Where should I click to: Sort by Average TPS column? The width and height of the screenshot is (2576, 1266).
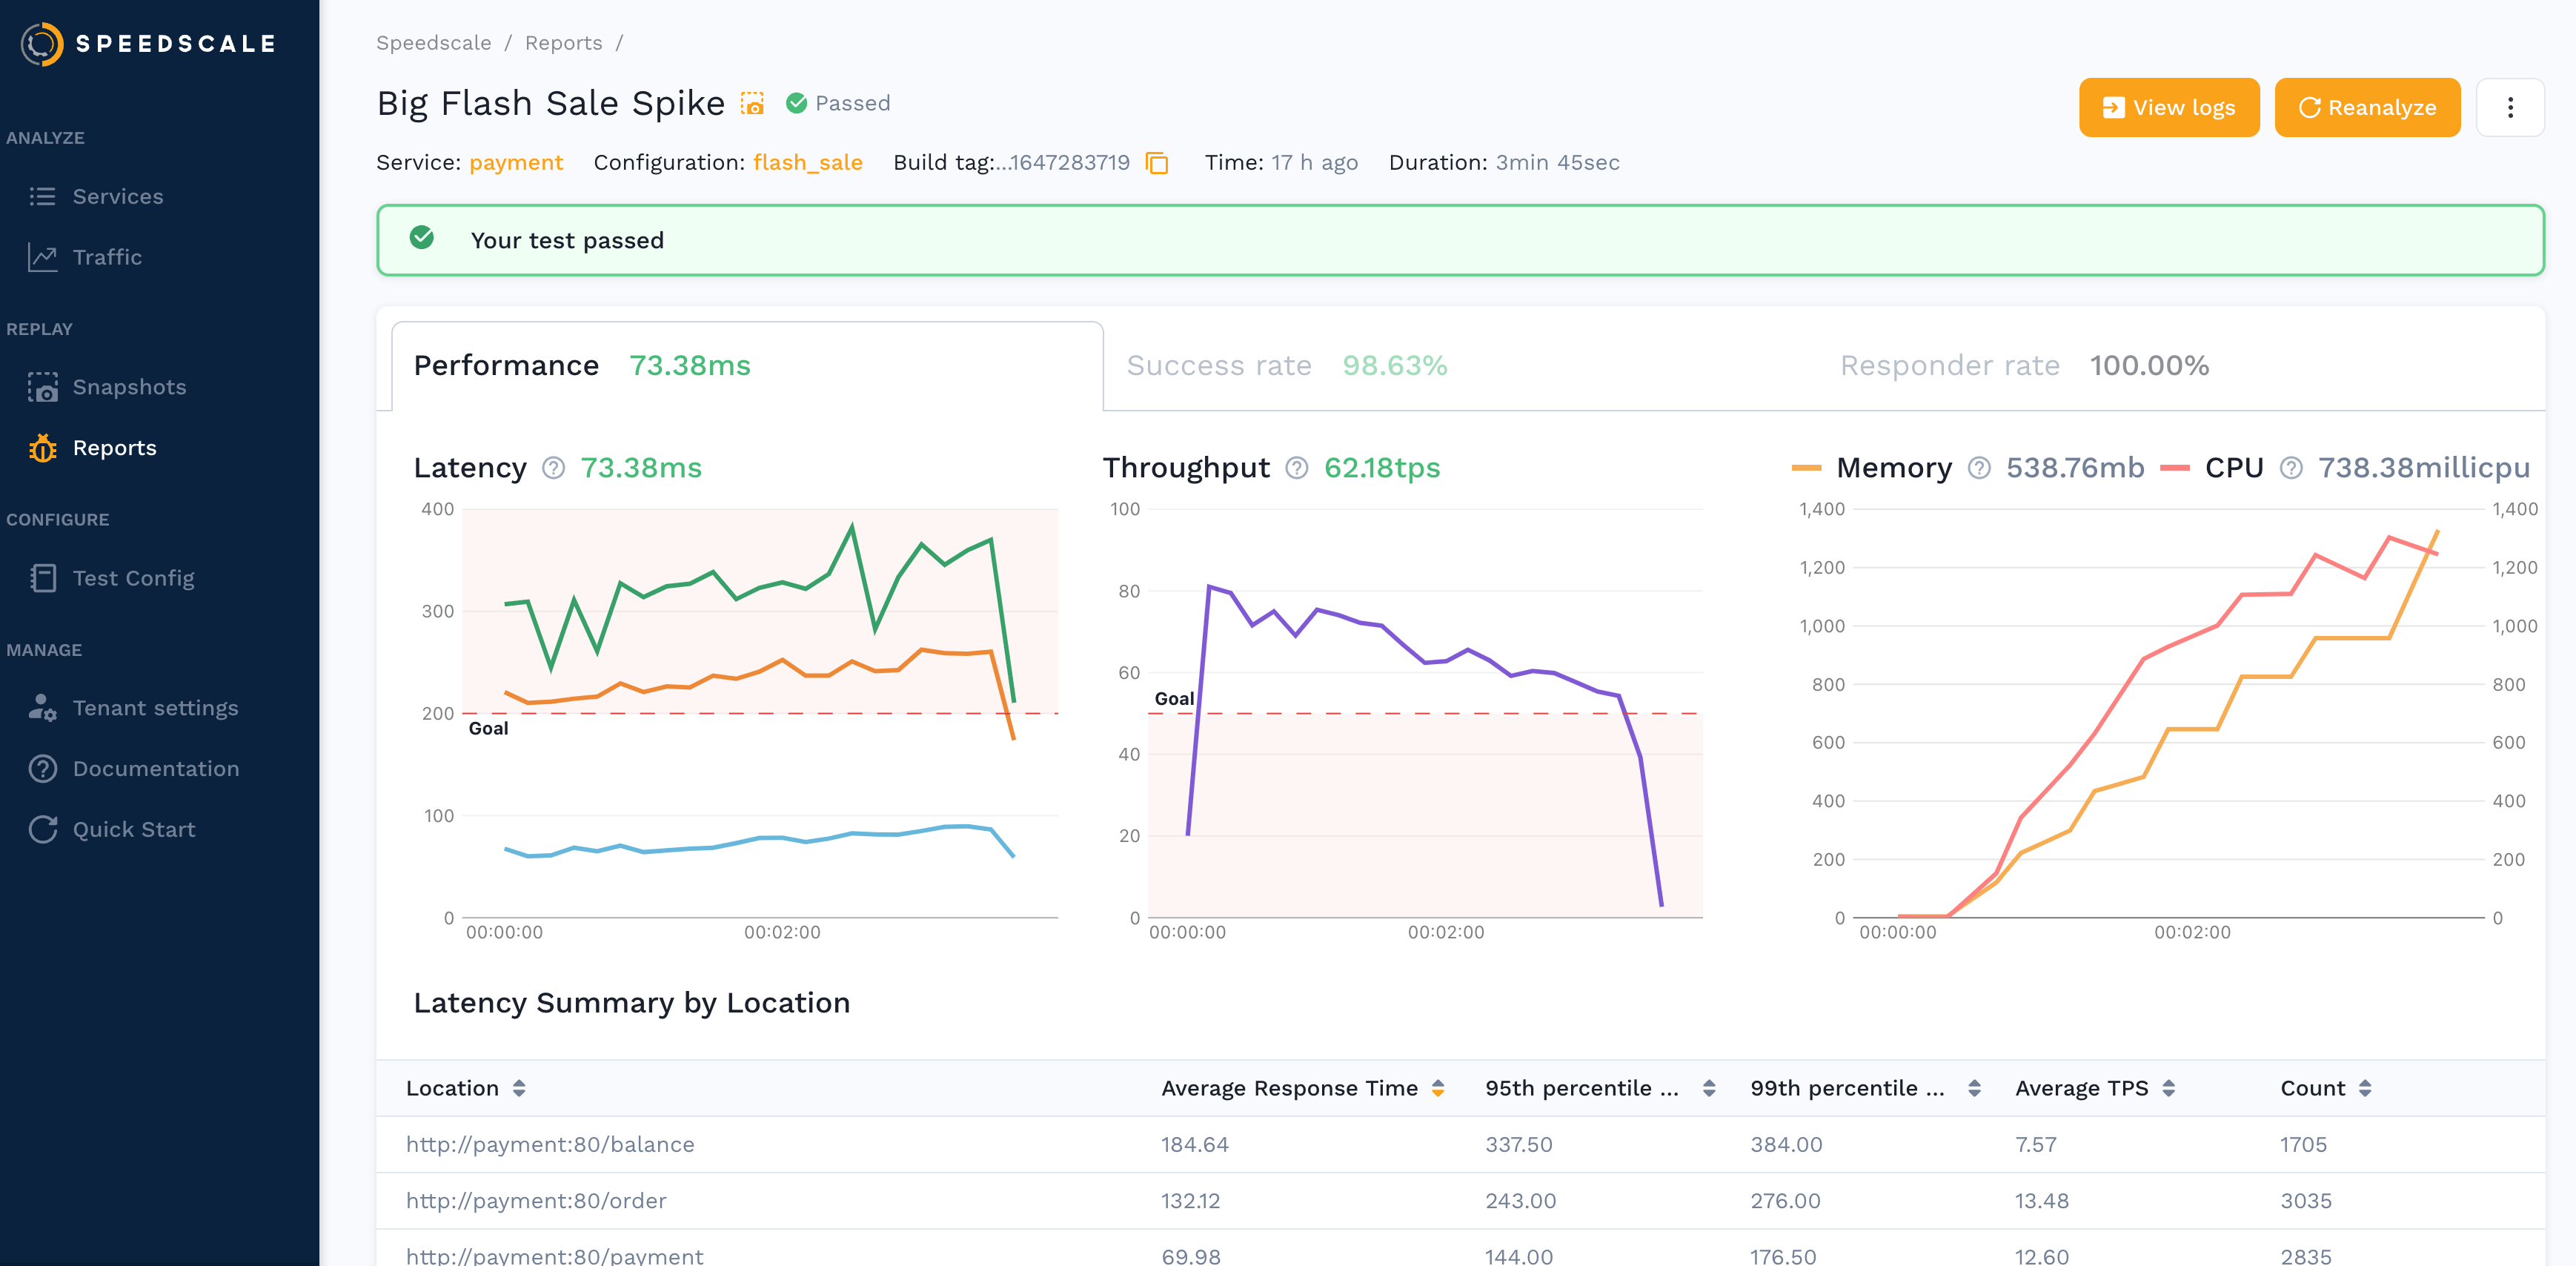(x=2168, y=1088)
